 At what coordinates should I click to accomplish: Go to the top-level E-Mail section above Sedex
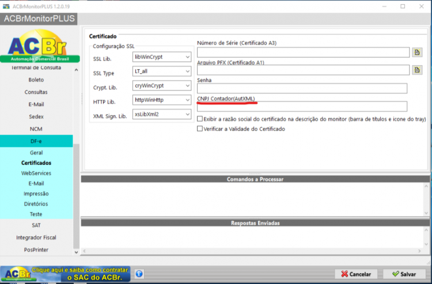click(36, 104)
